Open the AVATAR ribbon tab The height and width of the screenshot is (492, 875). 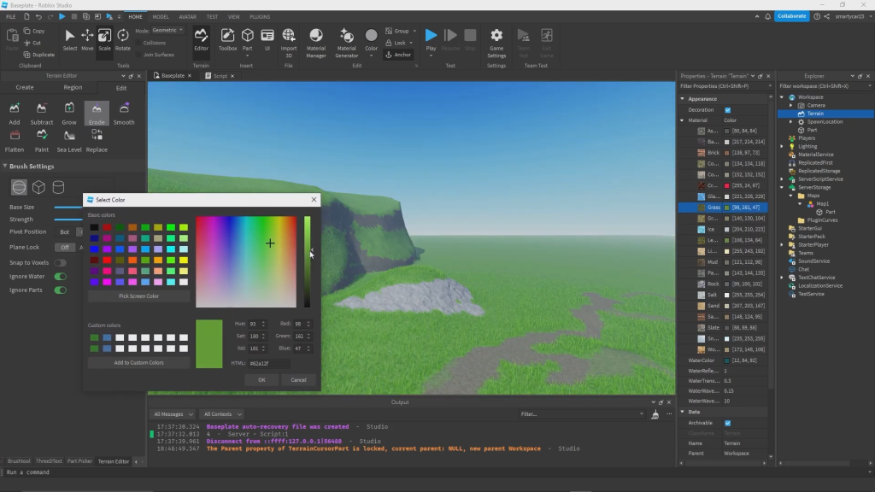coord(187,17)
